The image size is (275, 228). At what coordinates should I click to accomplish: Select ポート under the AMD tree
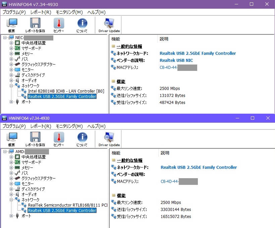[26, 216]
